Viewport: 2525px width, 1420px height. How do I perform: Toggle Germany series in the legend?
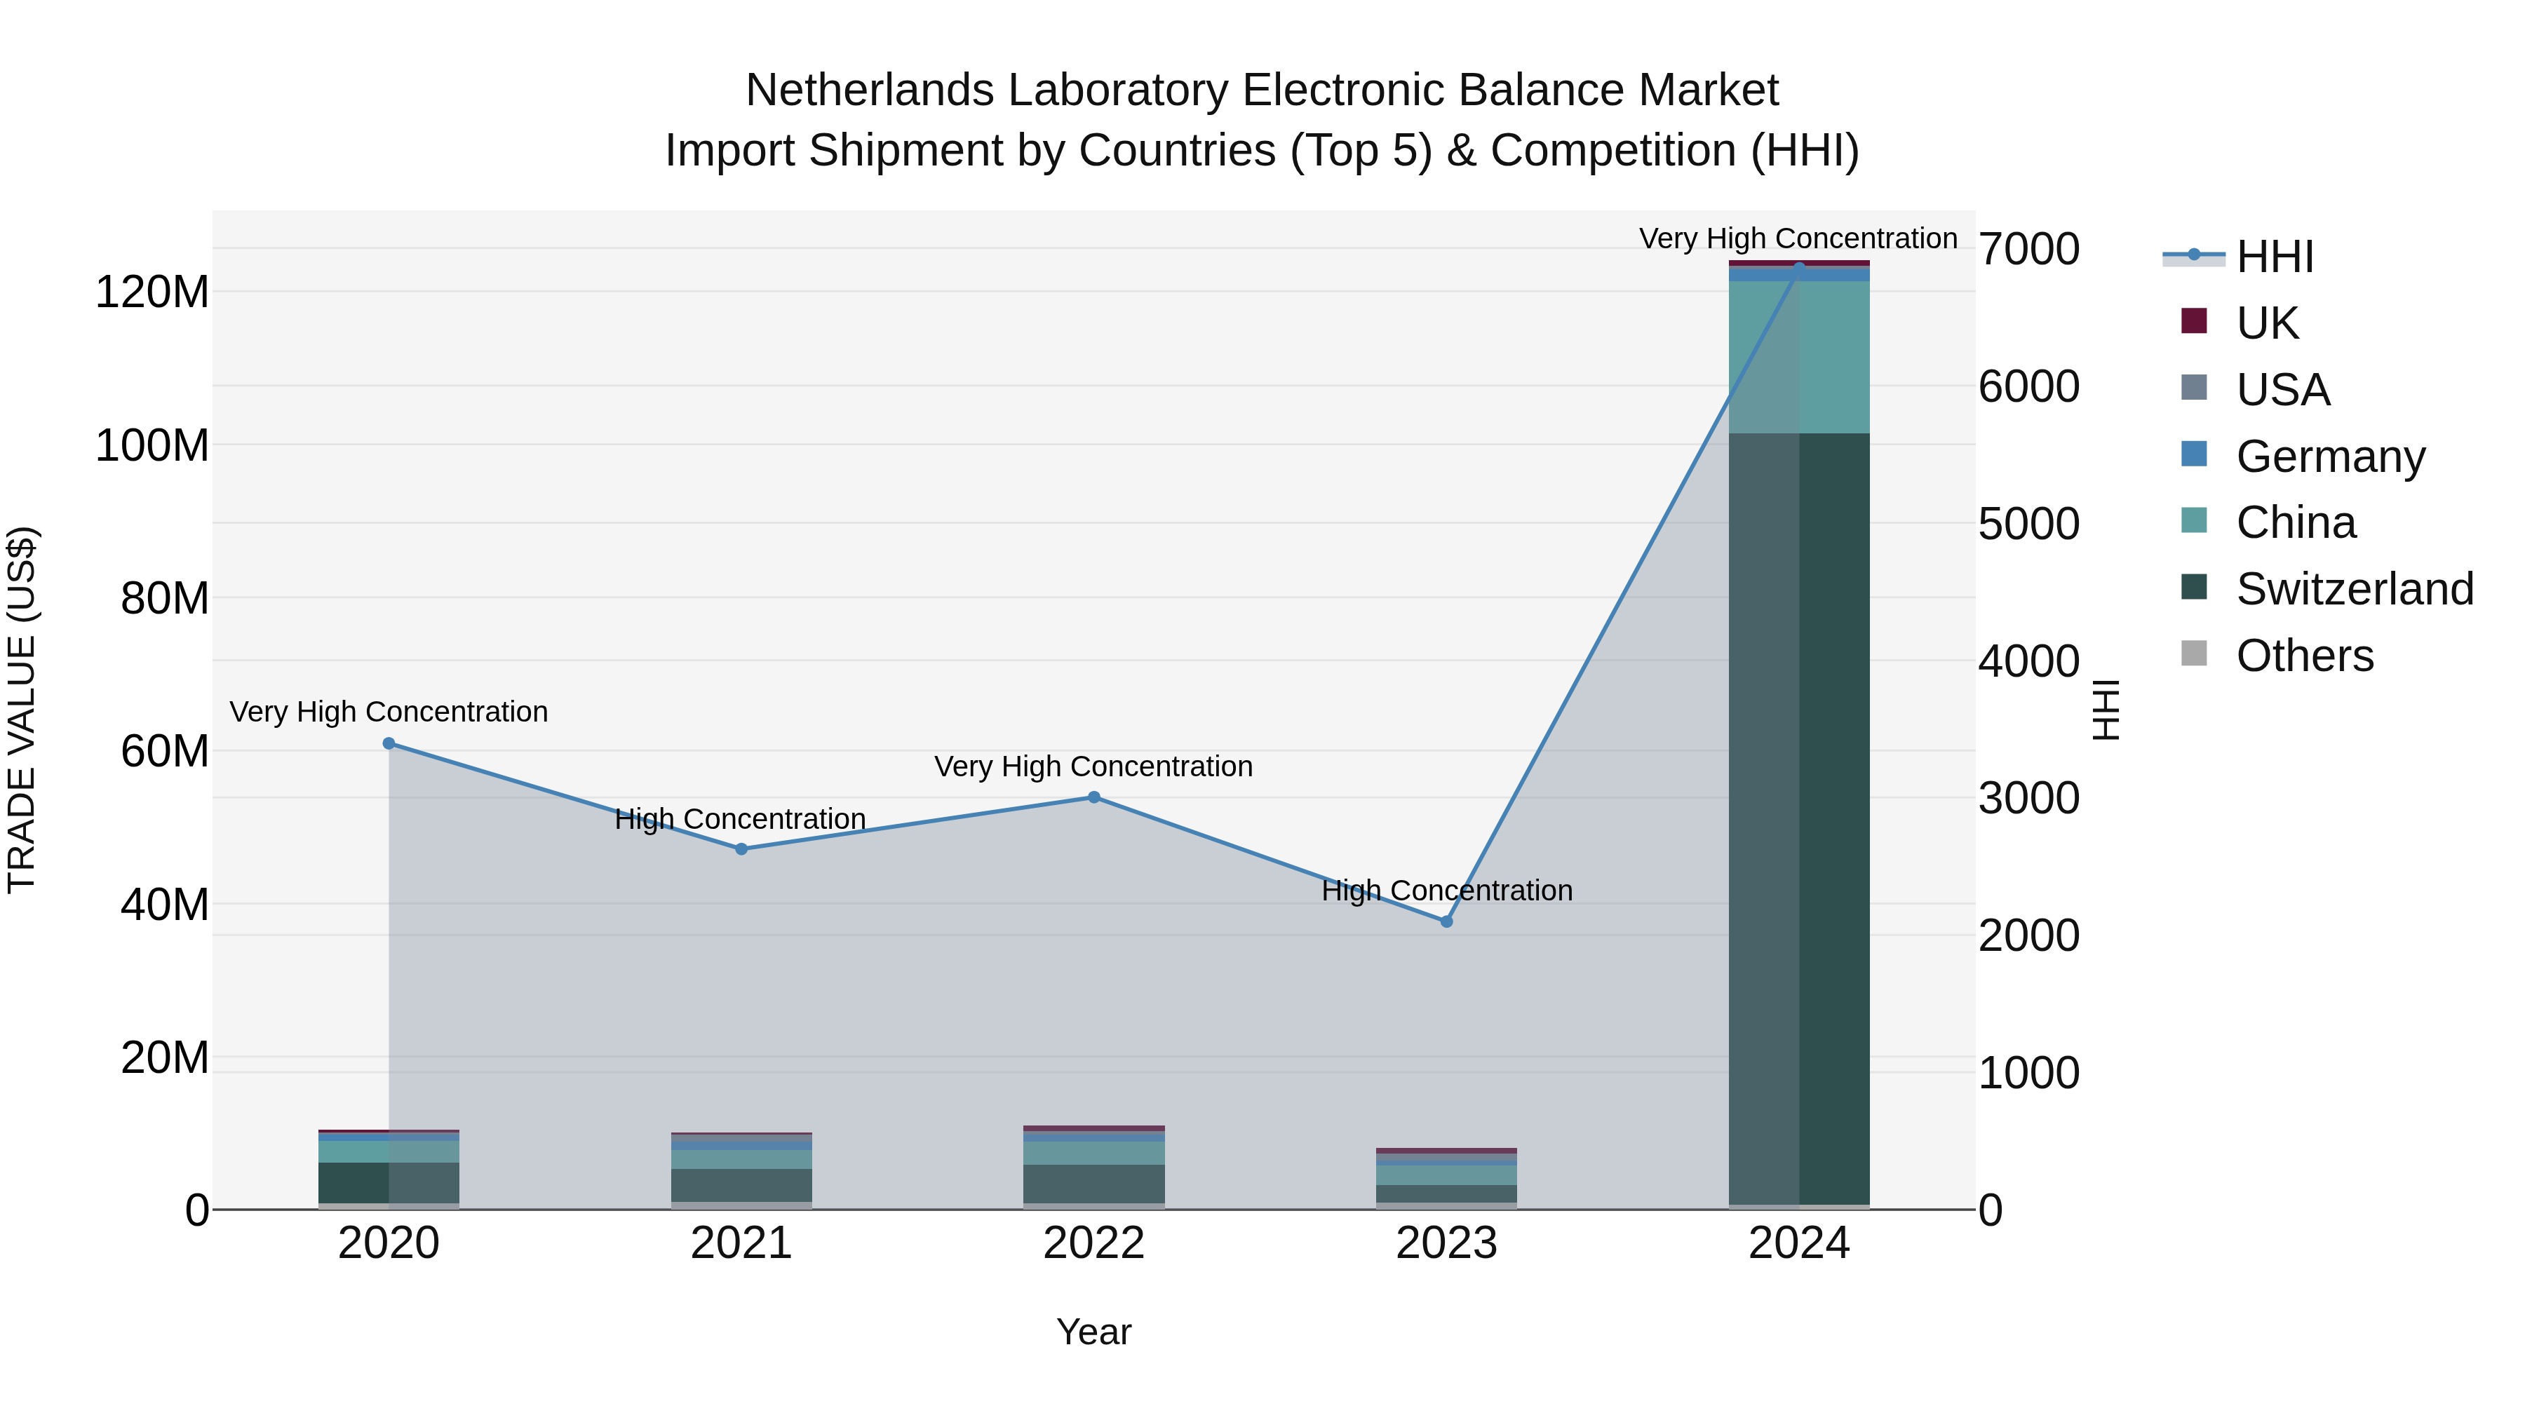pyautogui.click(x=2303, y=457)
